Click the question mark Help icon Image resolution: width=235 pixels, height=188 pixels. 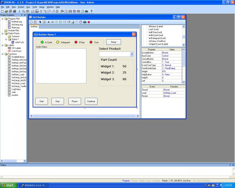(91, 11)
